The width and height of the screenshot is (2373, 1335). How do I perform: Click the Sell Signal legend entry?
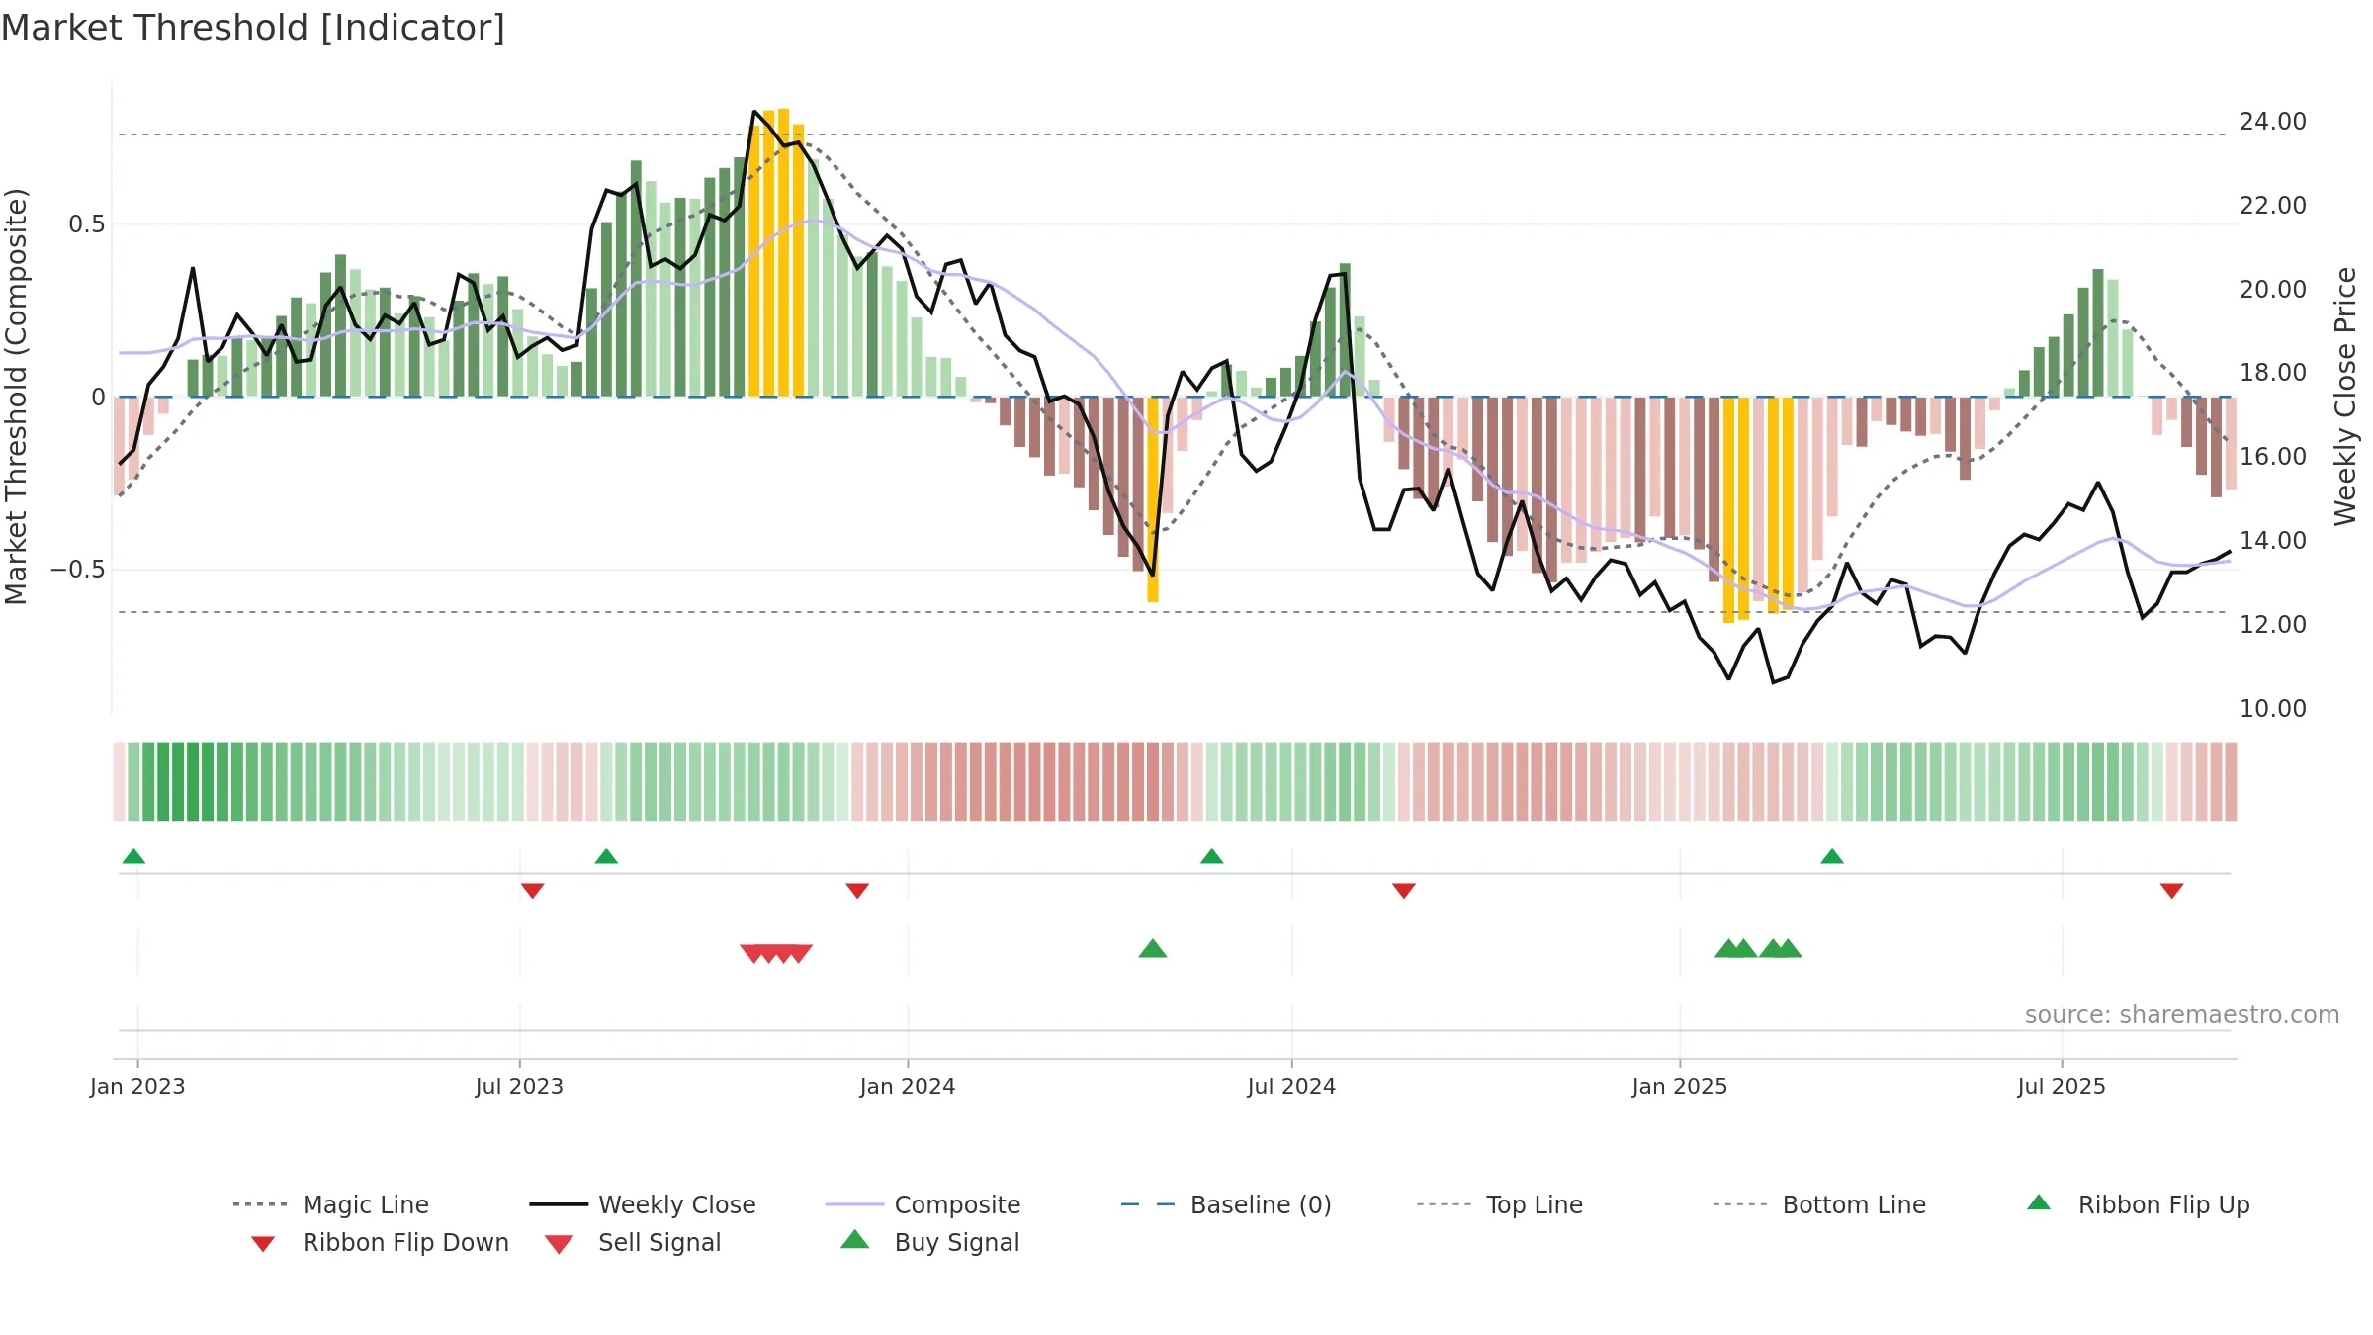(633, 1243)
